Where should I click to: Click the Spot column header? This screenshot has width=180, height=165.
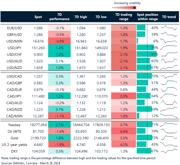tap(38, 17)
